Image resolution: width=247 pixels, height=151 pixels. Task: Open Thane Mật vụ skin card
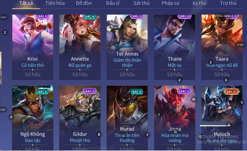tap(175, 47)
